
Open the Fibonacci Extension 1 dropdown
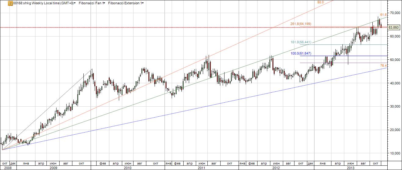(x=126, y=3)
